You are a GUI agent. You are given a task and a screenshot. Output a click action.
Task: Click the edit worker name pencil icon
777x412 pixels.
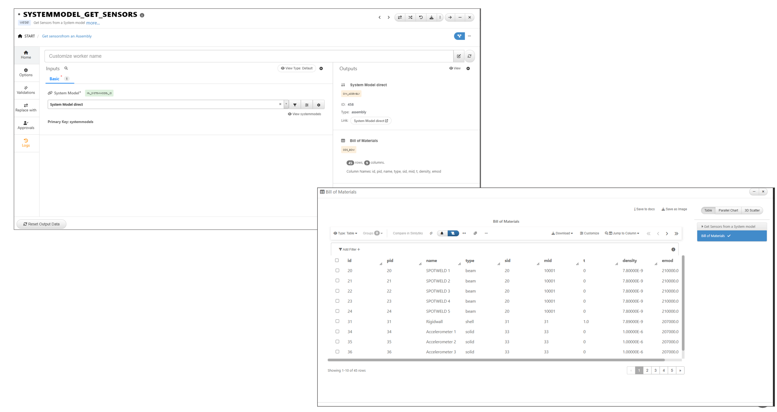459,56
